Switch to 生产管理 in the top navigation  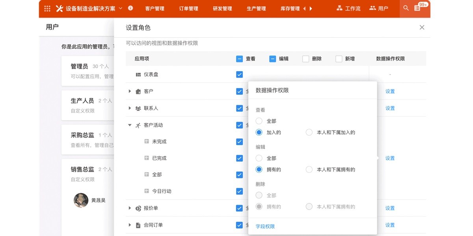256,8
